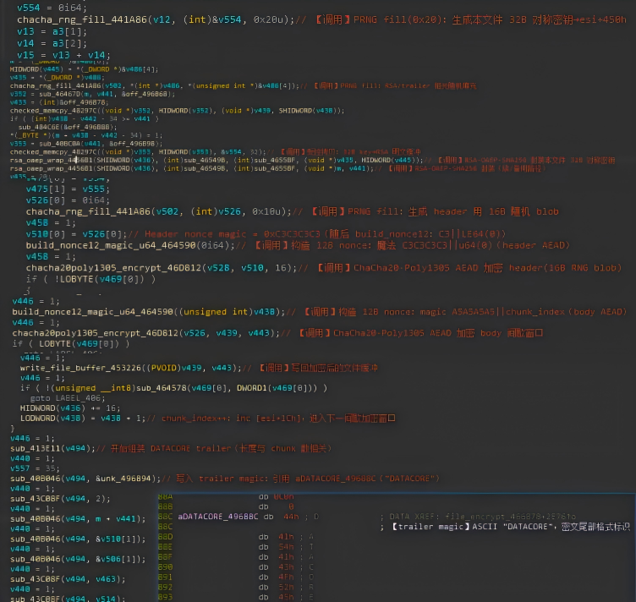Screen dimensions: 636x602
Task: Click the DATA XREF file_encrypt_466878 reference
Action: tap(482, 517)
